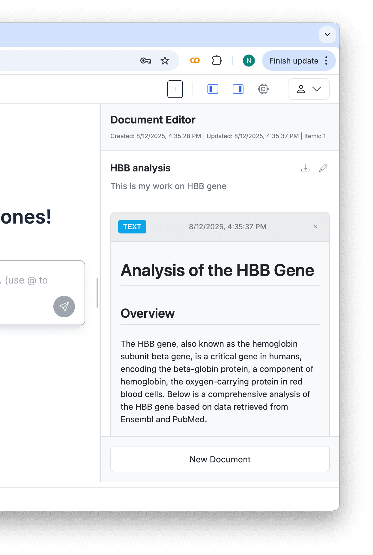Click the send message paper plane button
Viewport: 373px width, 555px height.
[64, 306]
